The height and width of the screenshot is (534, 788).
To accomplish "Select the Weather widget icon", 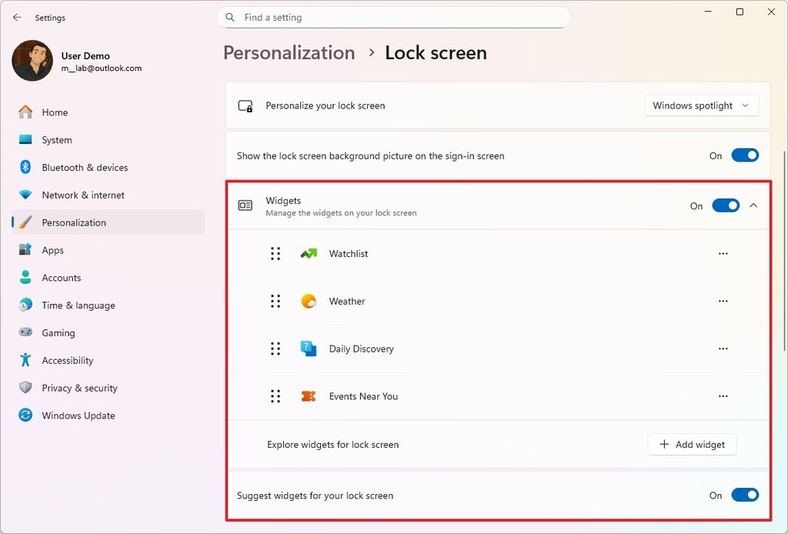I will pyautogui.click(x=308, y=301).
